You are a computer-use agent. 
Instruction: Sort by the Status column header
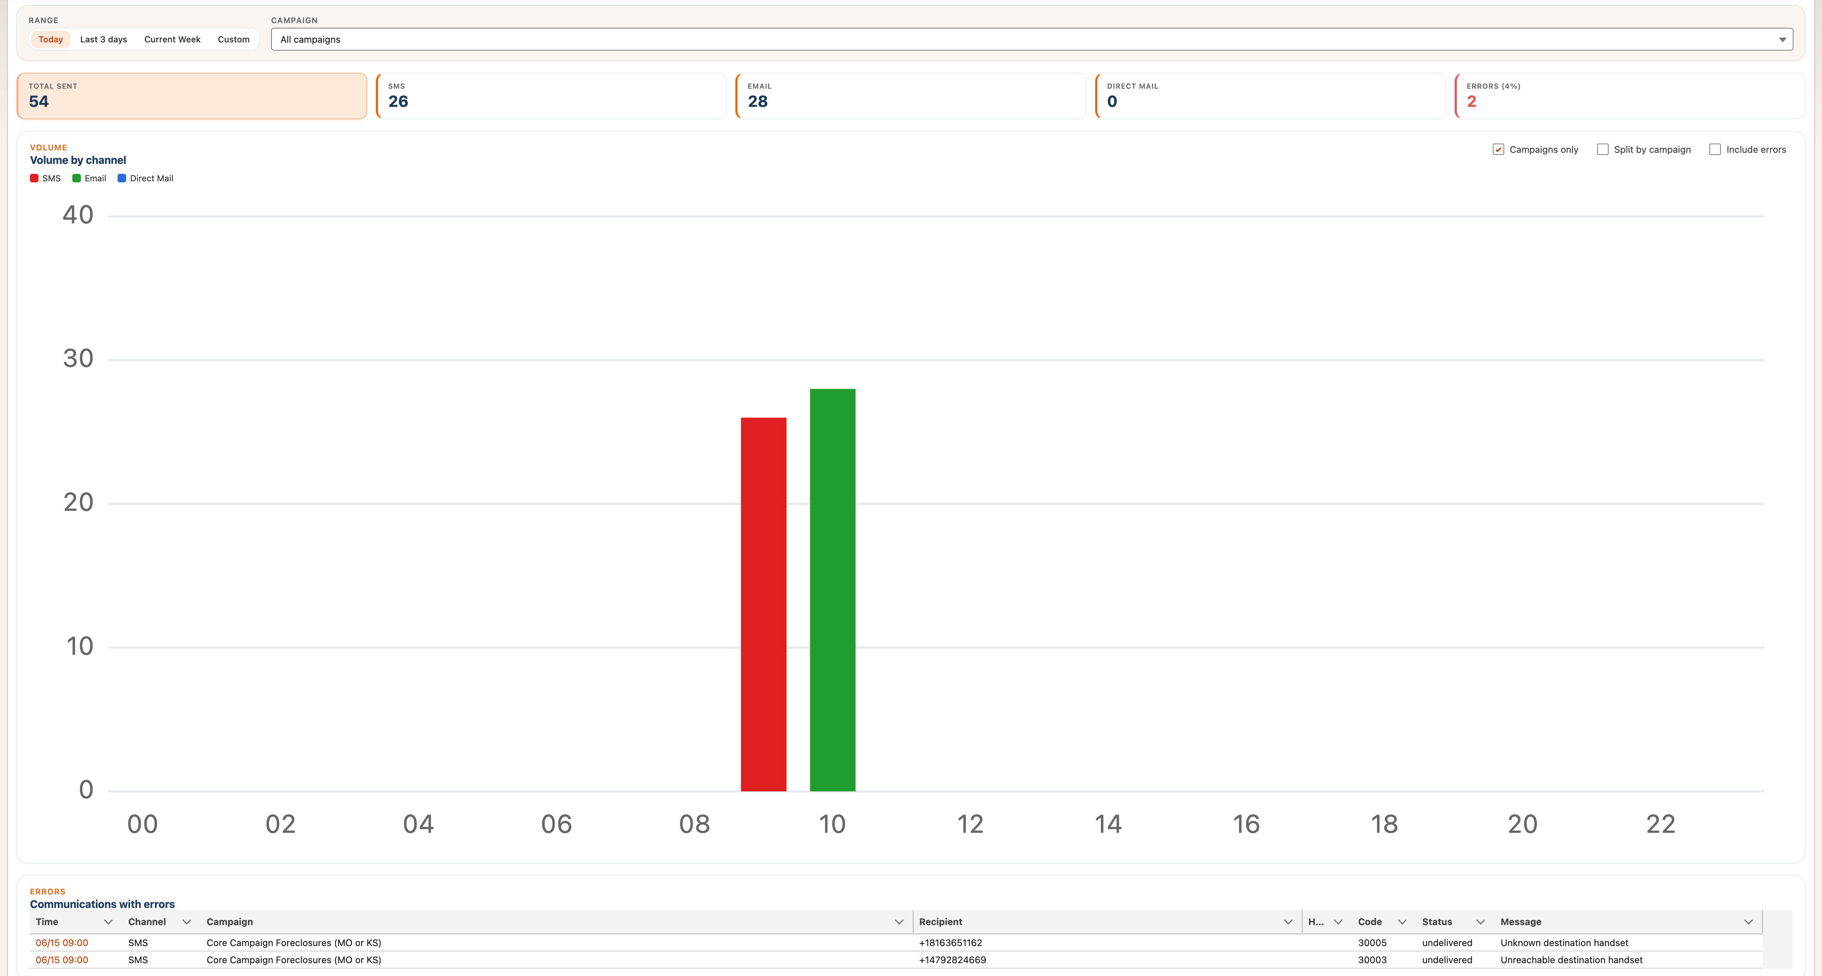pos(1437,922)
